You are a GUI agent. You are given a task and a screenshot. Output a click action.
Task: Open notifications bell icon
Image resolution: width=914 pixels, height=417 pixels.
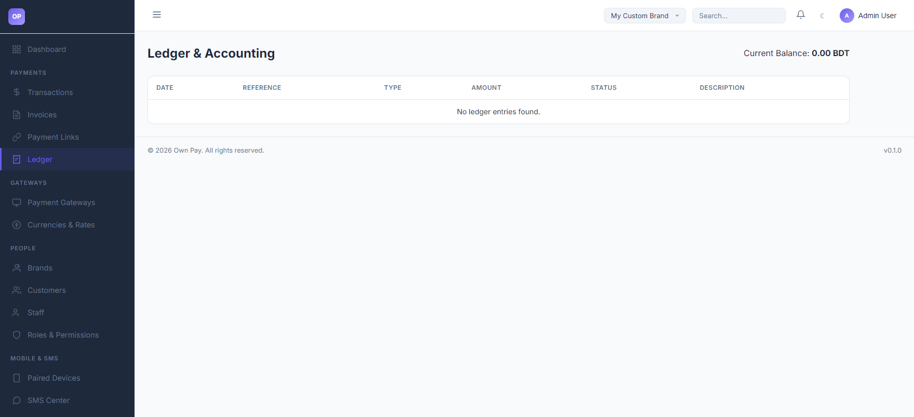tap(801, 15)
